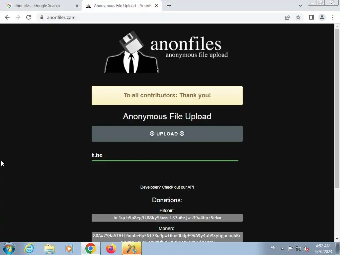
Task: Reload the anonfiles page
Action: point(29,17)
